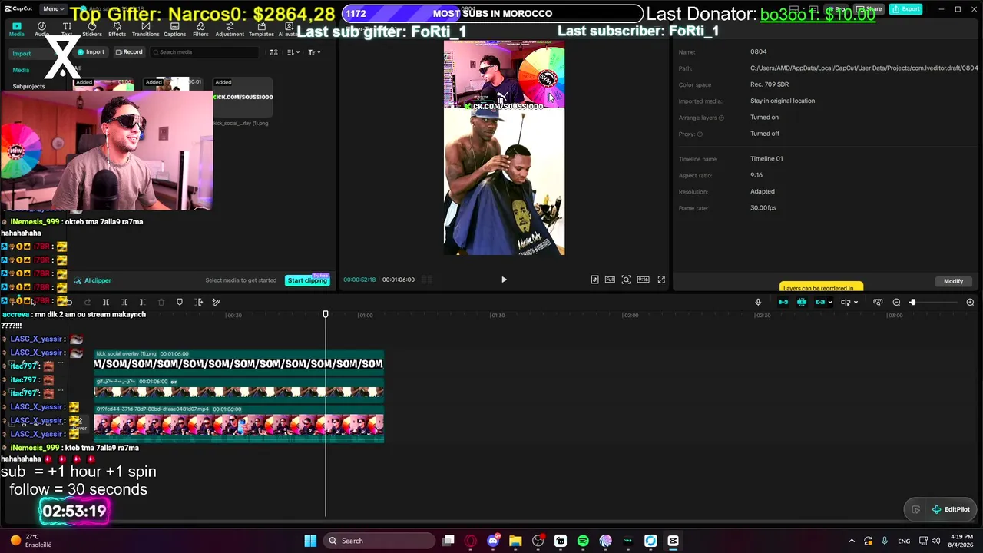
Task: Click the pen edit icon in timeline toolbar
Action: point(217,302)
